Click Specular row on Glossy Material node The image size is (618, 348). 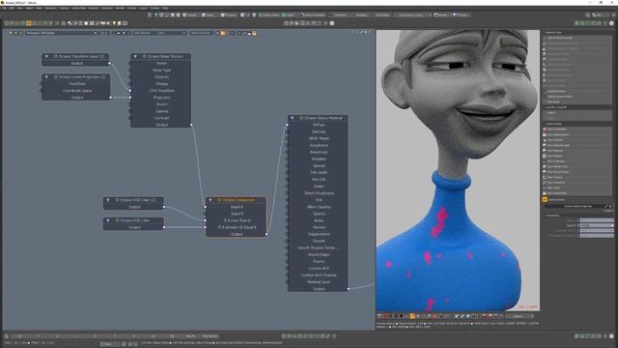tap(319, 131)
